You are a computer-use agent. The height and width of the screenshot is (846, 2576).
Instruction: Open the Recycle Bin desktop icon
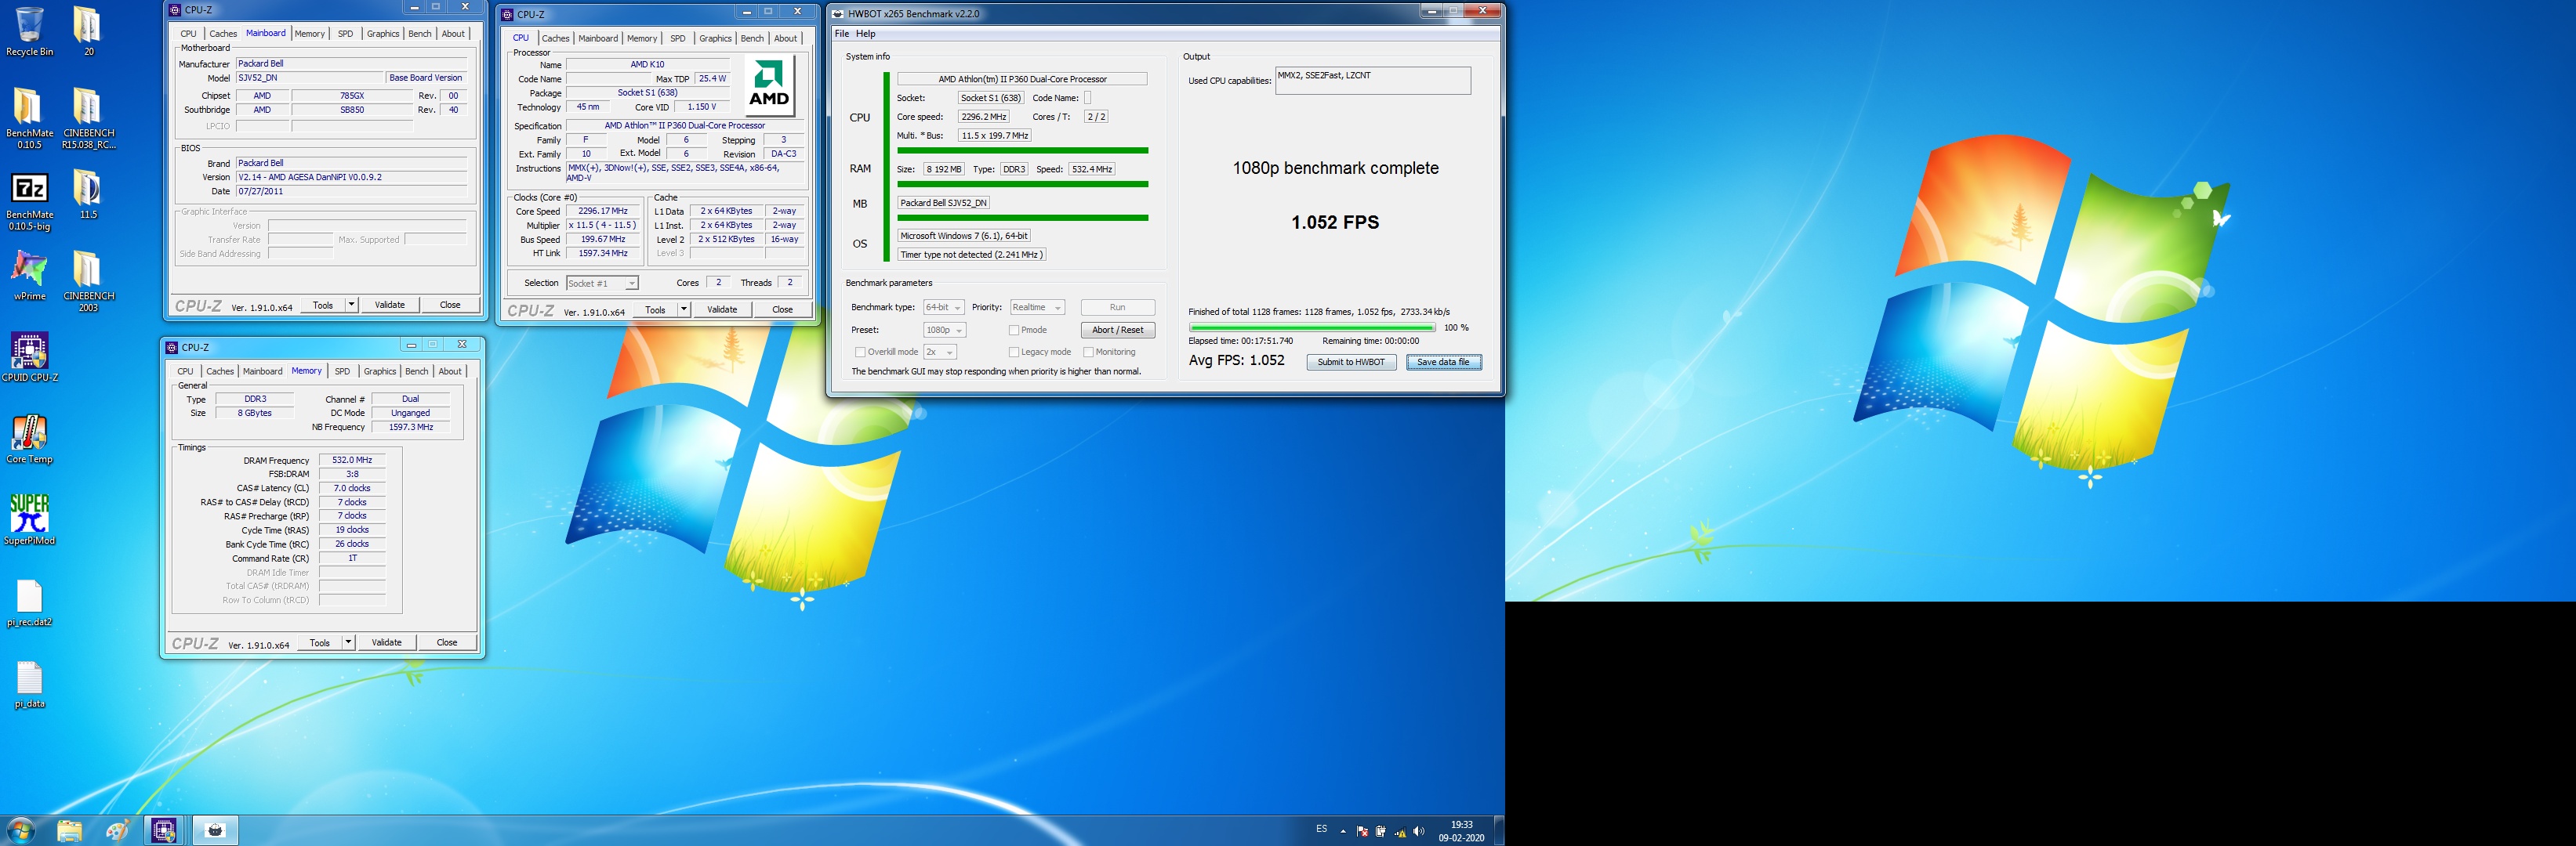click(30, 31)
